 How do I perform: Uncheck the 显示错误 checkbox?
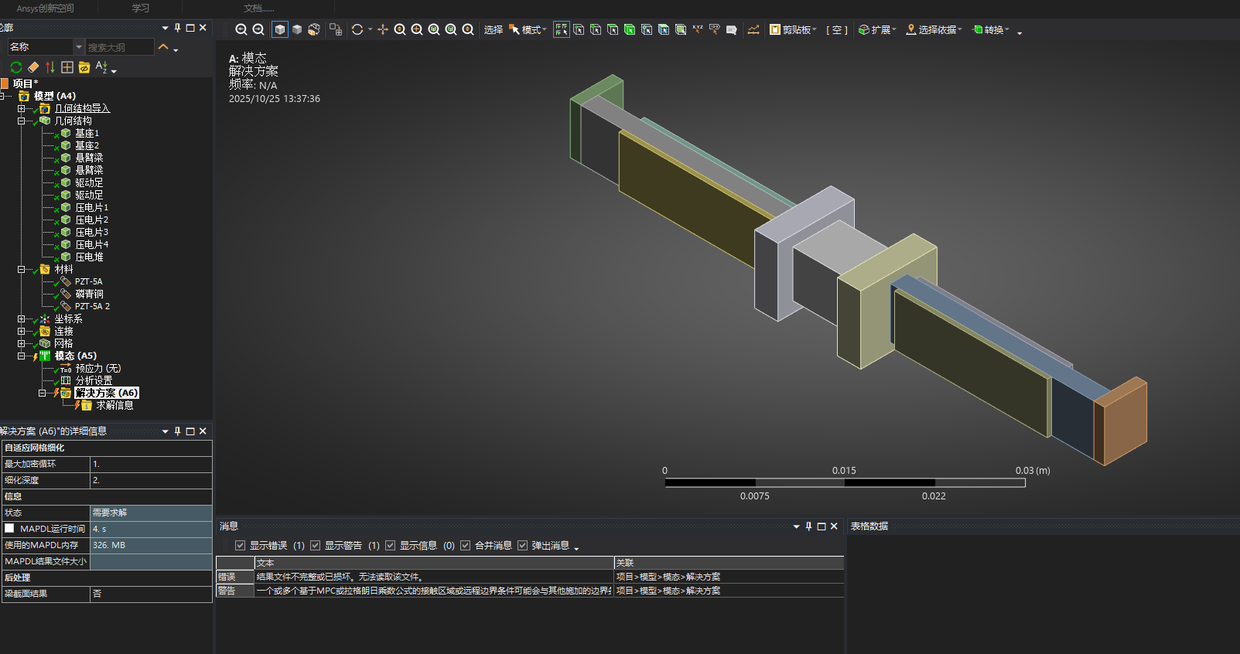[x=241, y=546]
